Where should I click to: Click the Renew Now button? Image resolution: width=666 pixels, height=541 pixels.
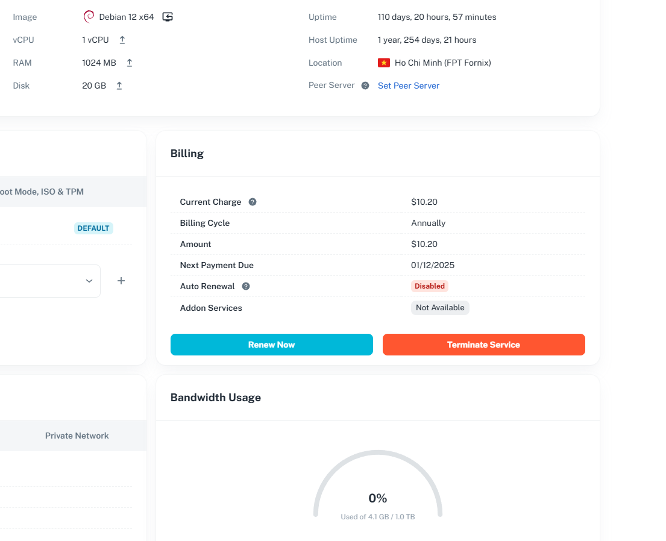272,345
